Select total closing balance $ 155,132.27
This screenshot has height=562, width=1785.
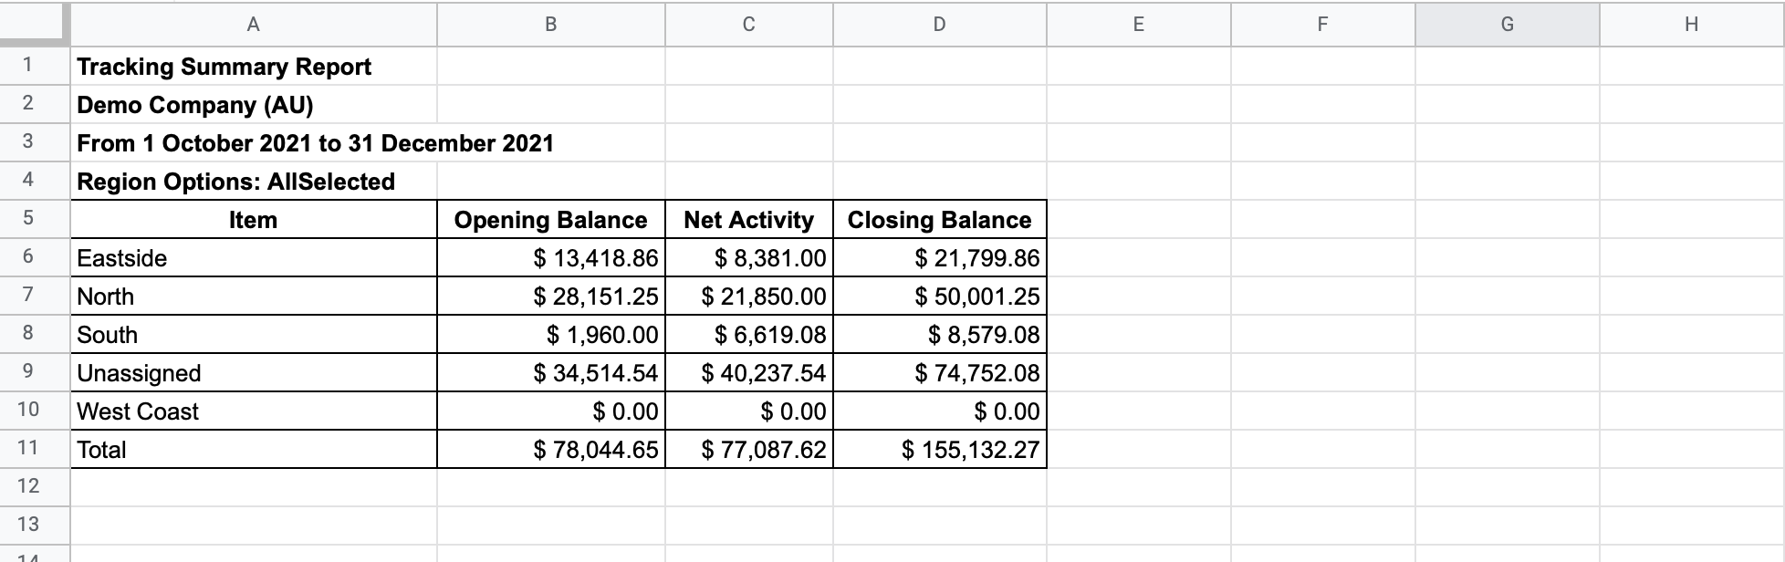940,450
